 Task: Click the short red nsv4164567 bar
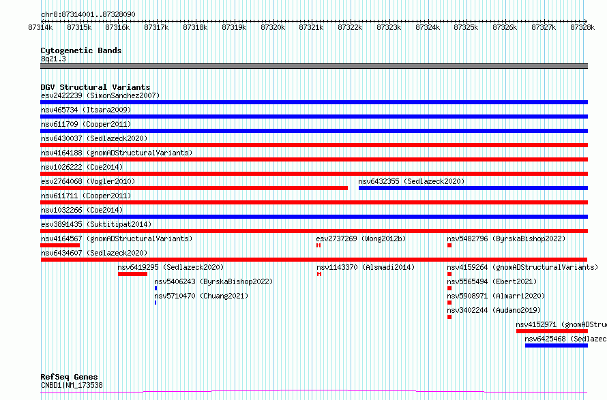pos(60,245)
